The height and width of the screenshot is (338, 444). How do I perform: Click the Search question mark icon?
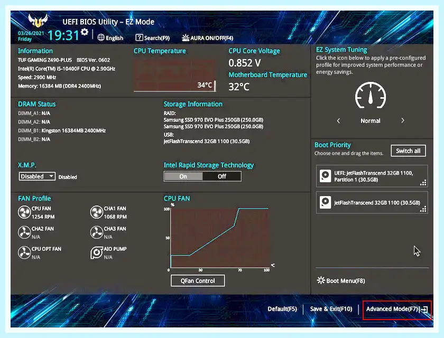pyautogui.click(x=139, y=37)
